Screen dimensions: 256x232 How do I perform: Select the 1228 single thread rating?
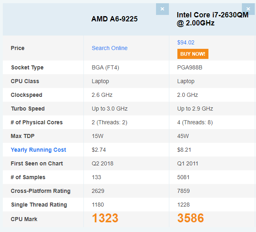(183, 205)
